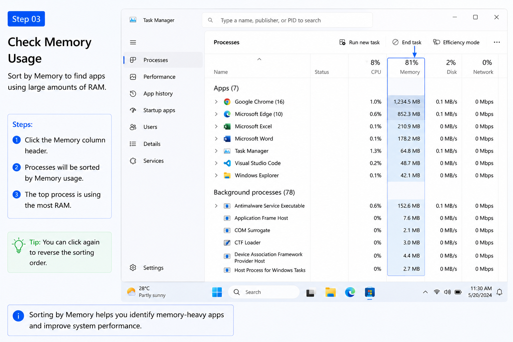The width and height of the screenshot is (513, 342).
Task: Open the Processes page in sidebar
Action: 163,60
